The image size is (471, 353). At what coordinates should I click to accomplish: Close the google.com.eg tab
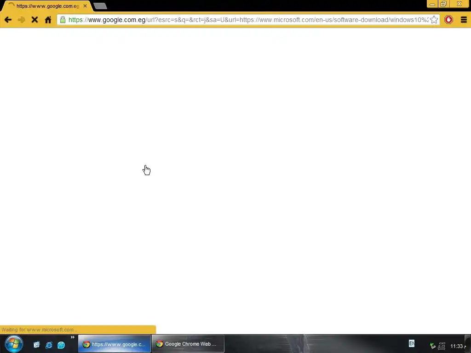85,6
